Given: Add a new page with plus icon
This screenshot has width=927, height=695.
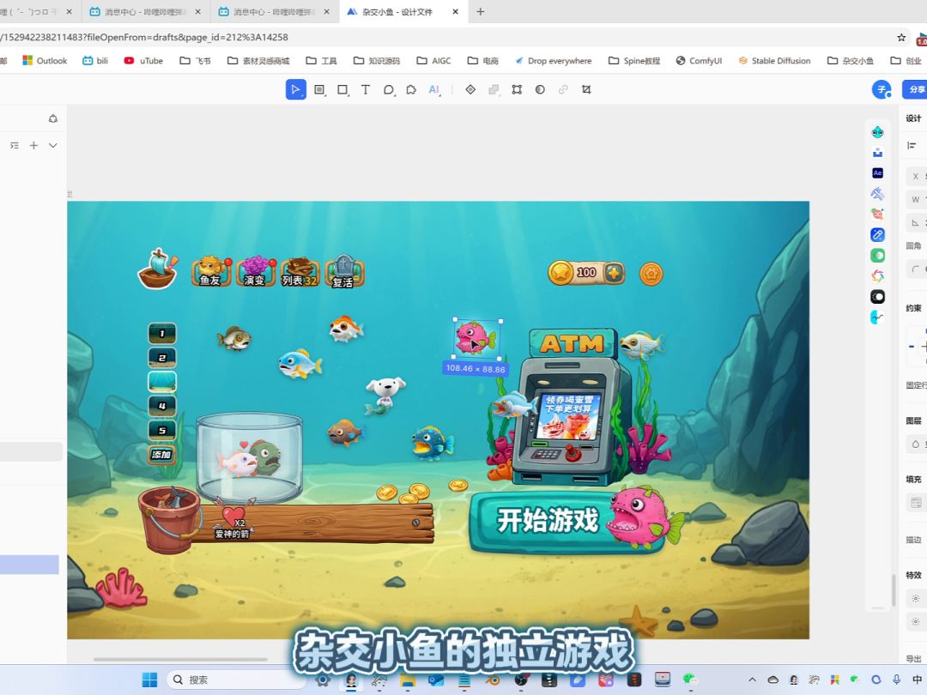Looking at the screenshot, I should coord(33,146).
